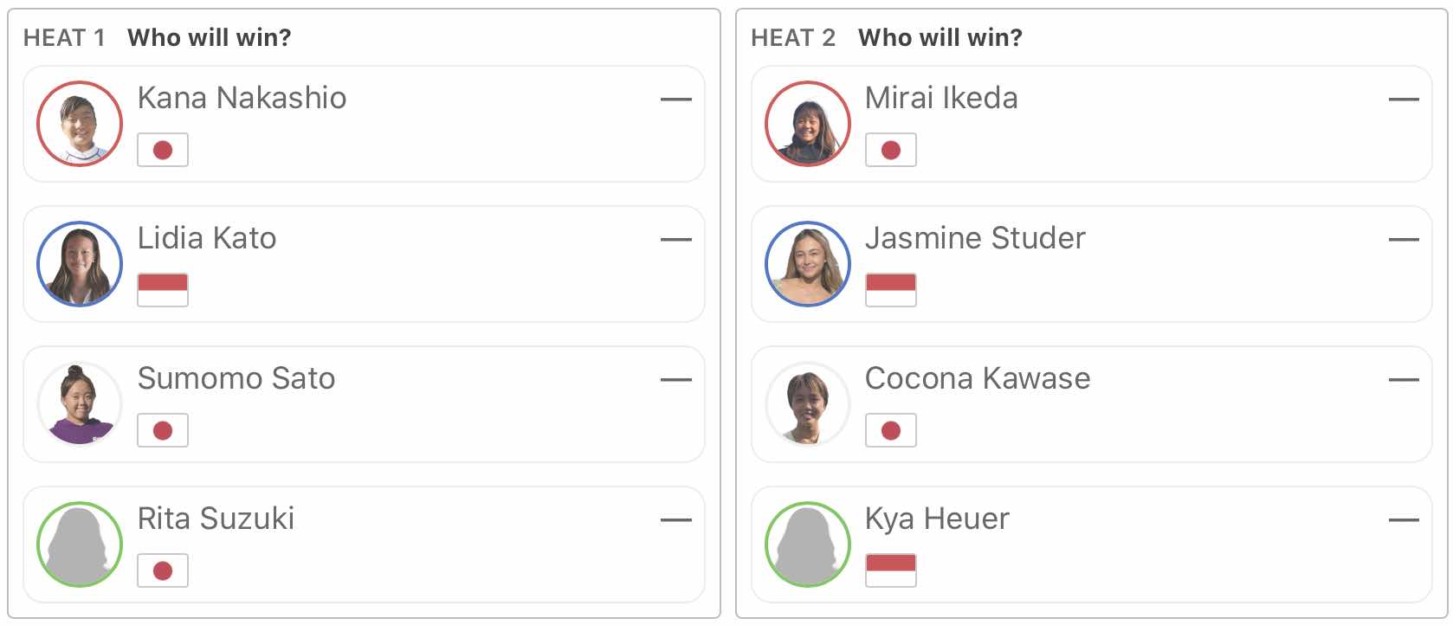Click Kya Heuer's placeholder avatar
Image resolution: width=1453 pixels, height=625 pixels.
pyautogui.click(x=808, y=544)
